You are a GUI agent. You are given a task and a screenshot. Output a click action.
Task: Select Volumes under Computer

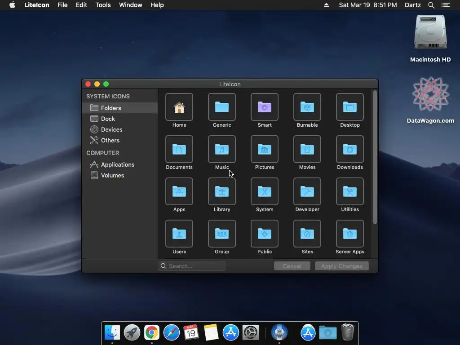click(119, 176)
